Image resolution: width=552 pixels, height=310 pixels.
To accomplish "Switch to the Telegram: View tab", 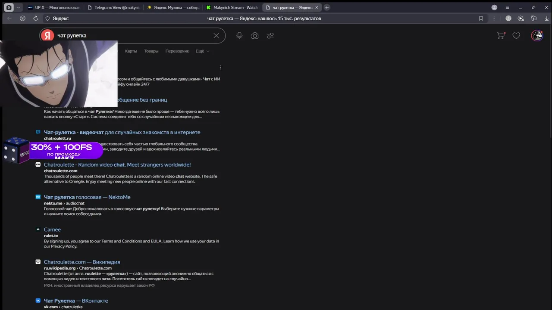I will click(x=113, y=7).
